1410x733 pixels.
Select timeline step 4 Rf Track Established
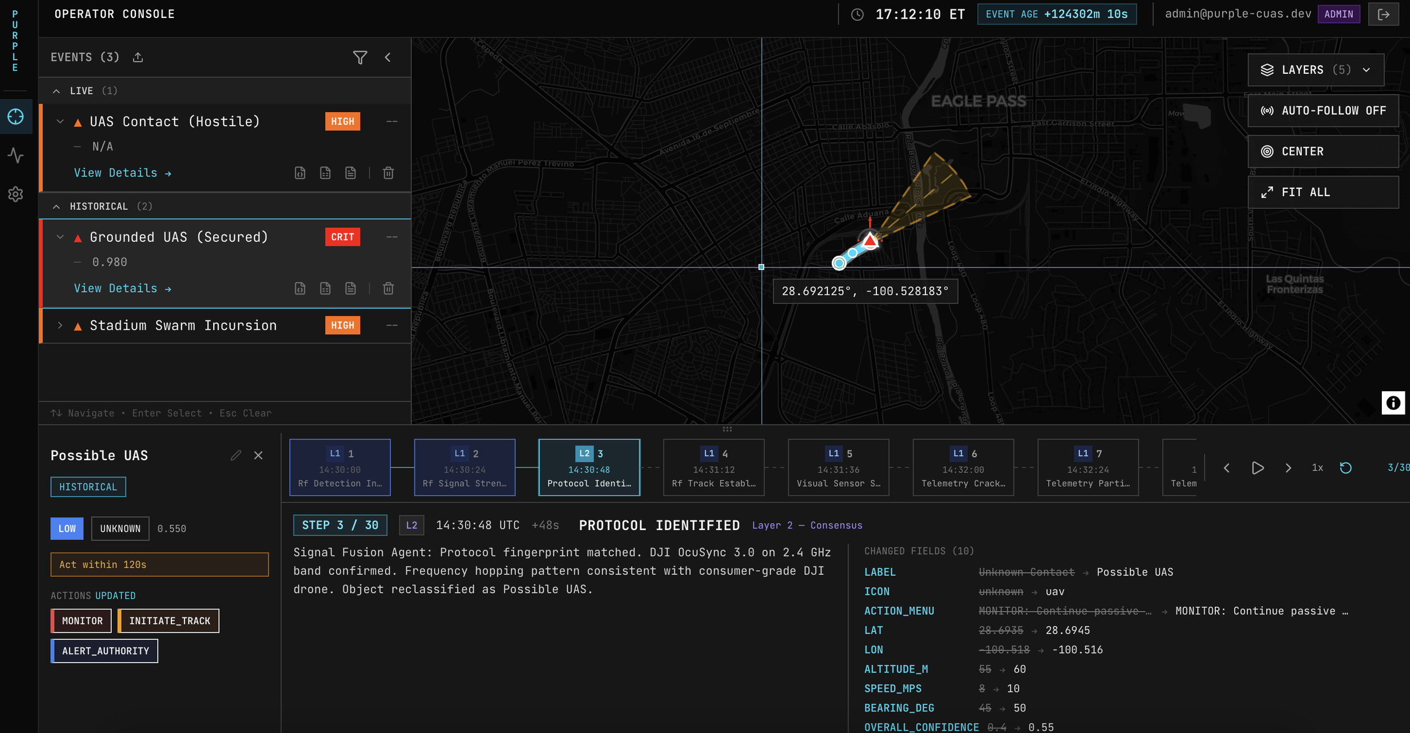pyautogui.click(x=714, y=467)
